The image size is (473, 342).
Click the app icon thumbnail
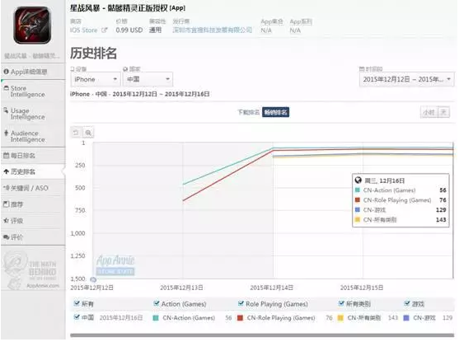click(x=32, y=25)
